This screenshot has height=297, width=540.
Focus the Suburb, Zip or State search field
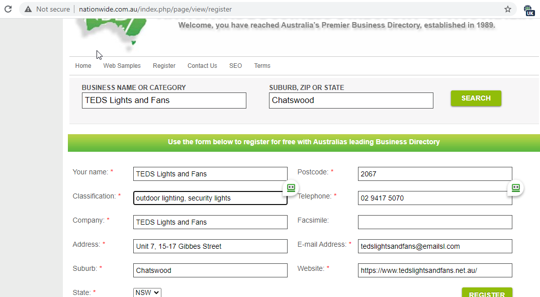point(351,101)
